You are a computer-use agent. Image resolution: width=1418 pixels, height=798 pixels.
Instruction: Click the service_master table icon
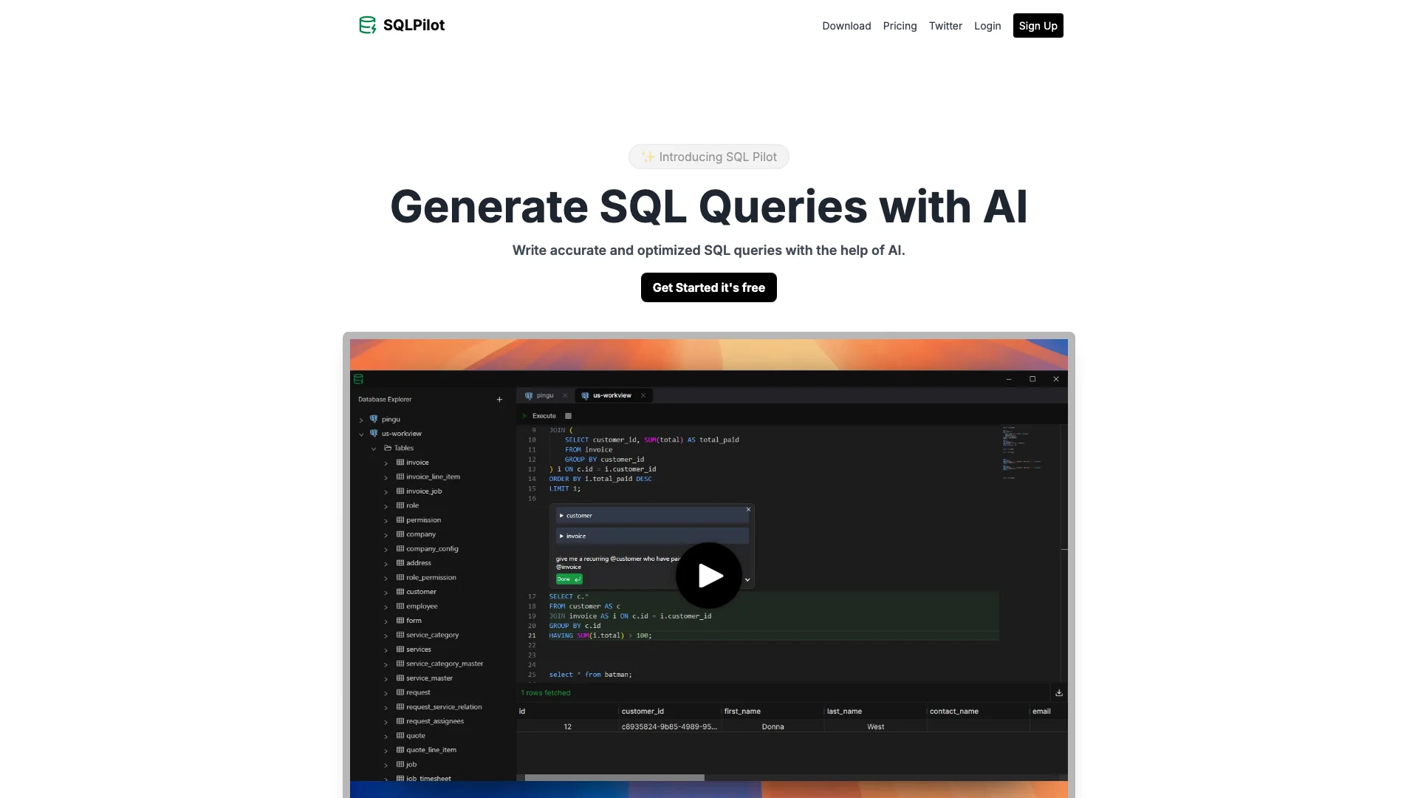click(x=400, y=678)
